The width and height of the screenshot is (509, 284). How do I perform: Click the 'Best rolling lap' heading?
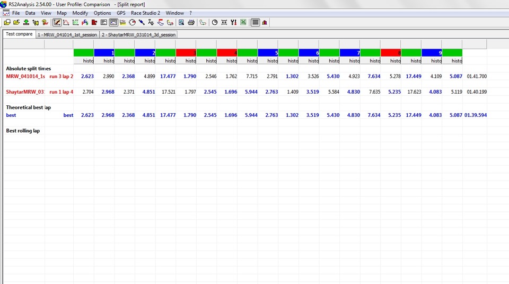coord(23,131)
